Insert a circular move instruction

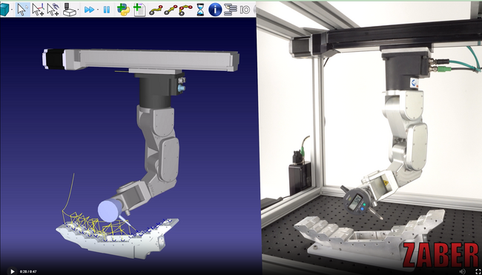pyautogui.click(x=185, y=10)
